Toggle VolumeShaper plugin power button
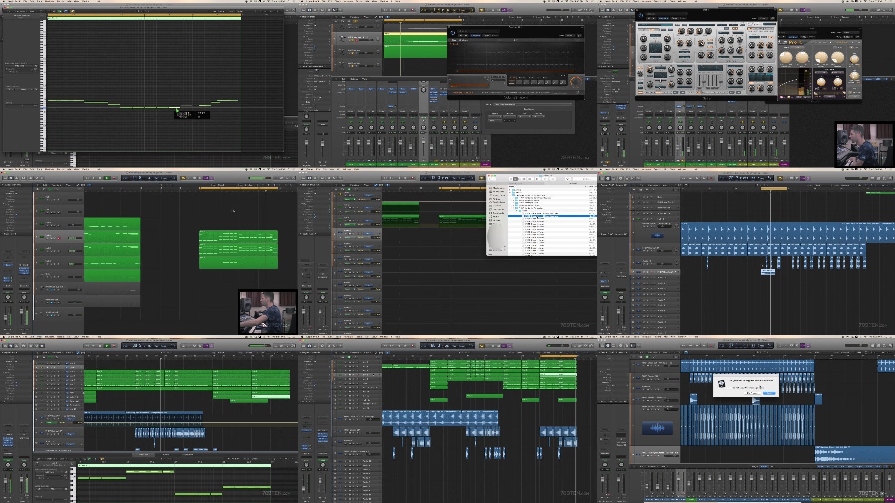Screen dimensions: 895x503 pyautogui.click(x=453, y=33)
